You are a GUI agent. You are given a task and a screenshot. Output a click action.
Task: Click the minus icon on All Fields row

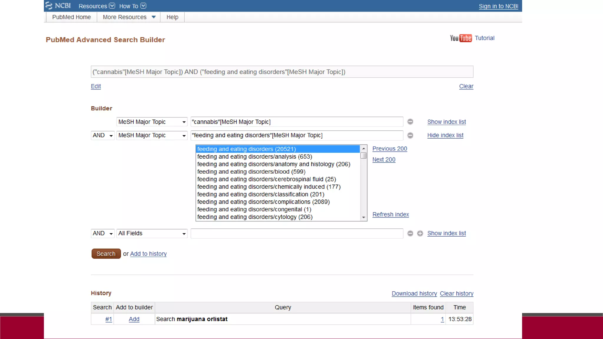[410, 233]
